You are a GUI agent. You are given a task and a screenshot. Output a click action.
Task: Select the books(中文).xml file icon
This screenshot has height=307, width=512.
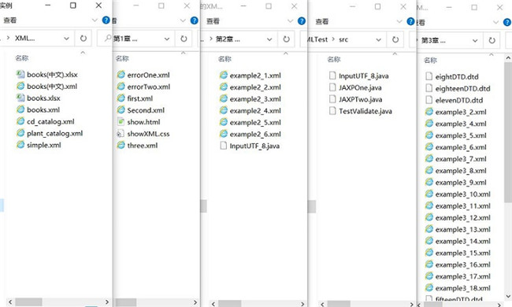[20, 86]
